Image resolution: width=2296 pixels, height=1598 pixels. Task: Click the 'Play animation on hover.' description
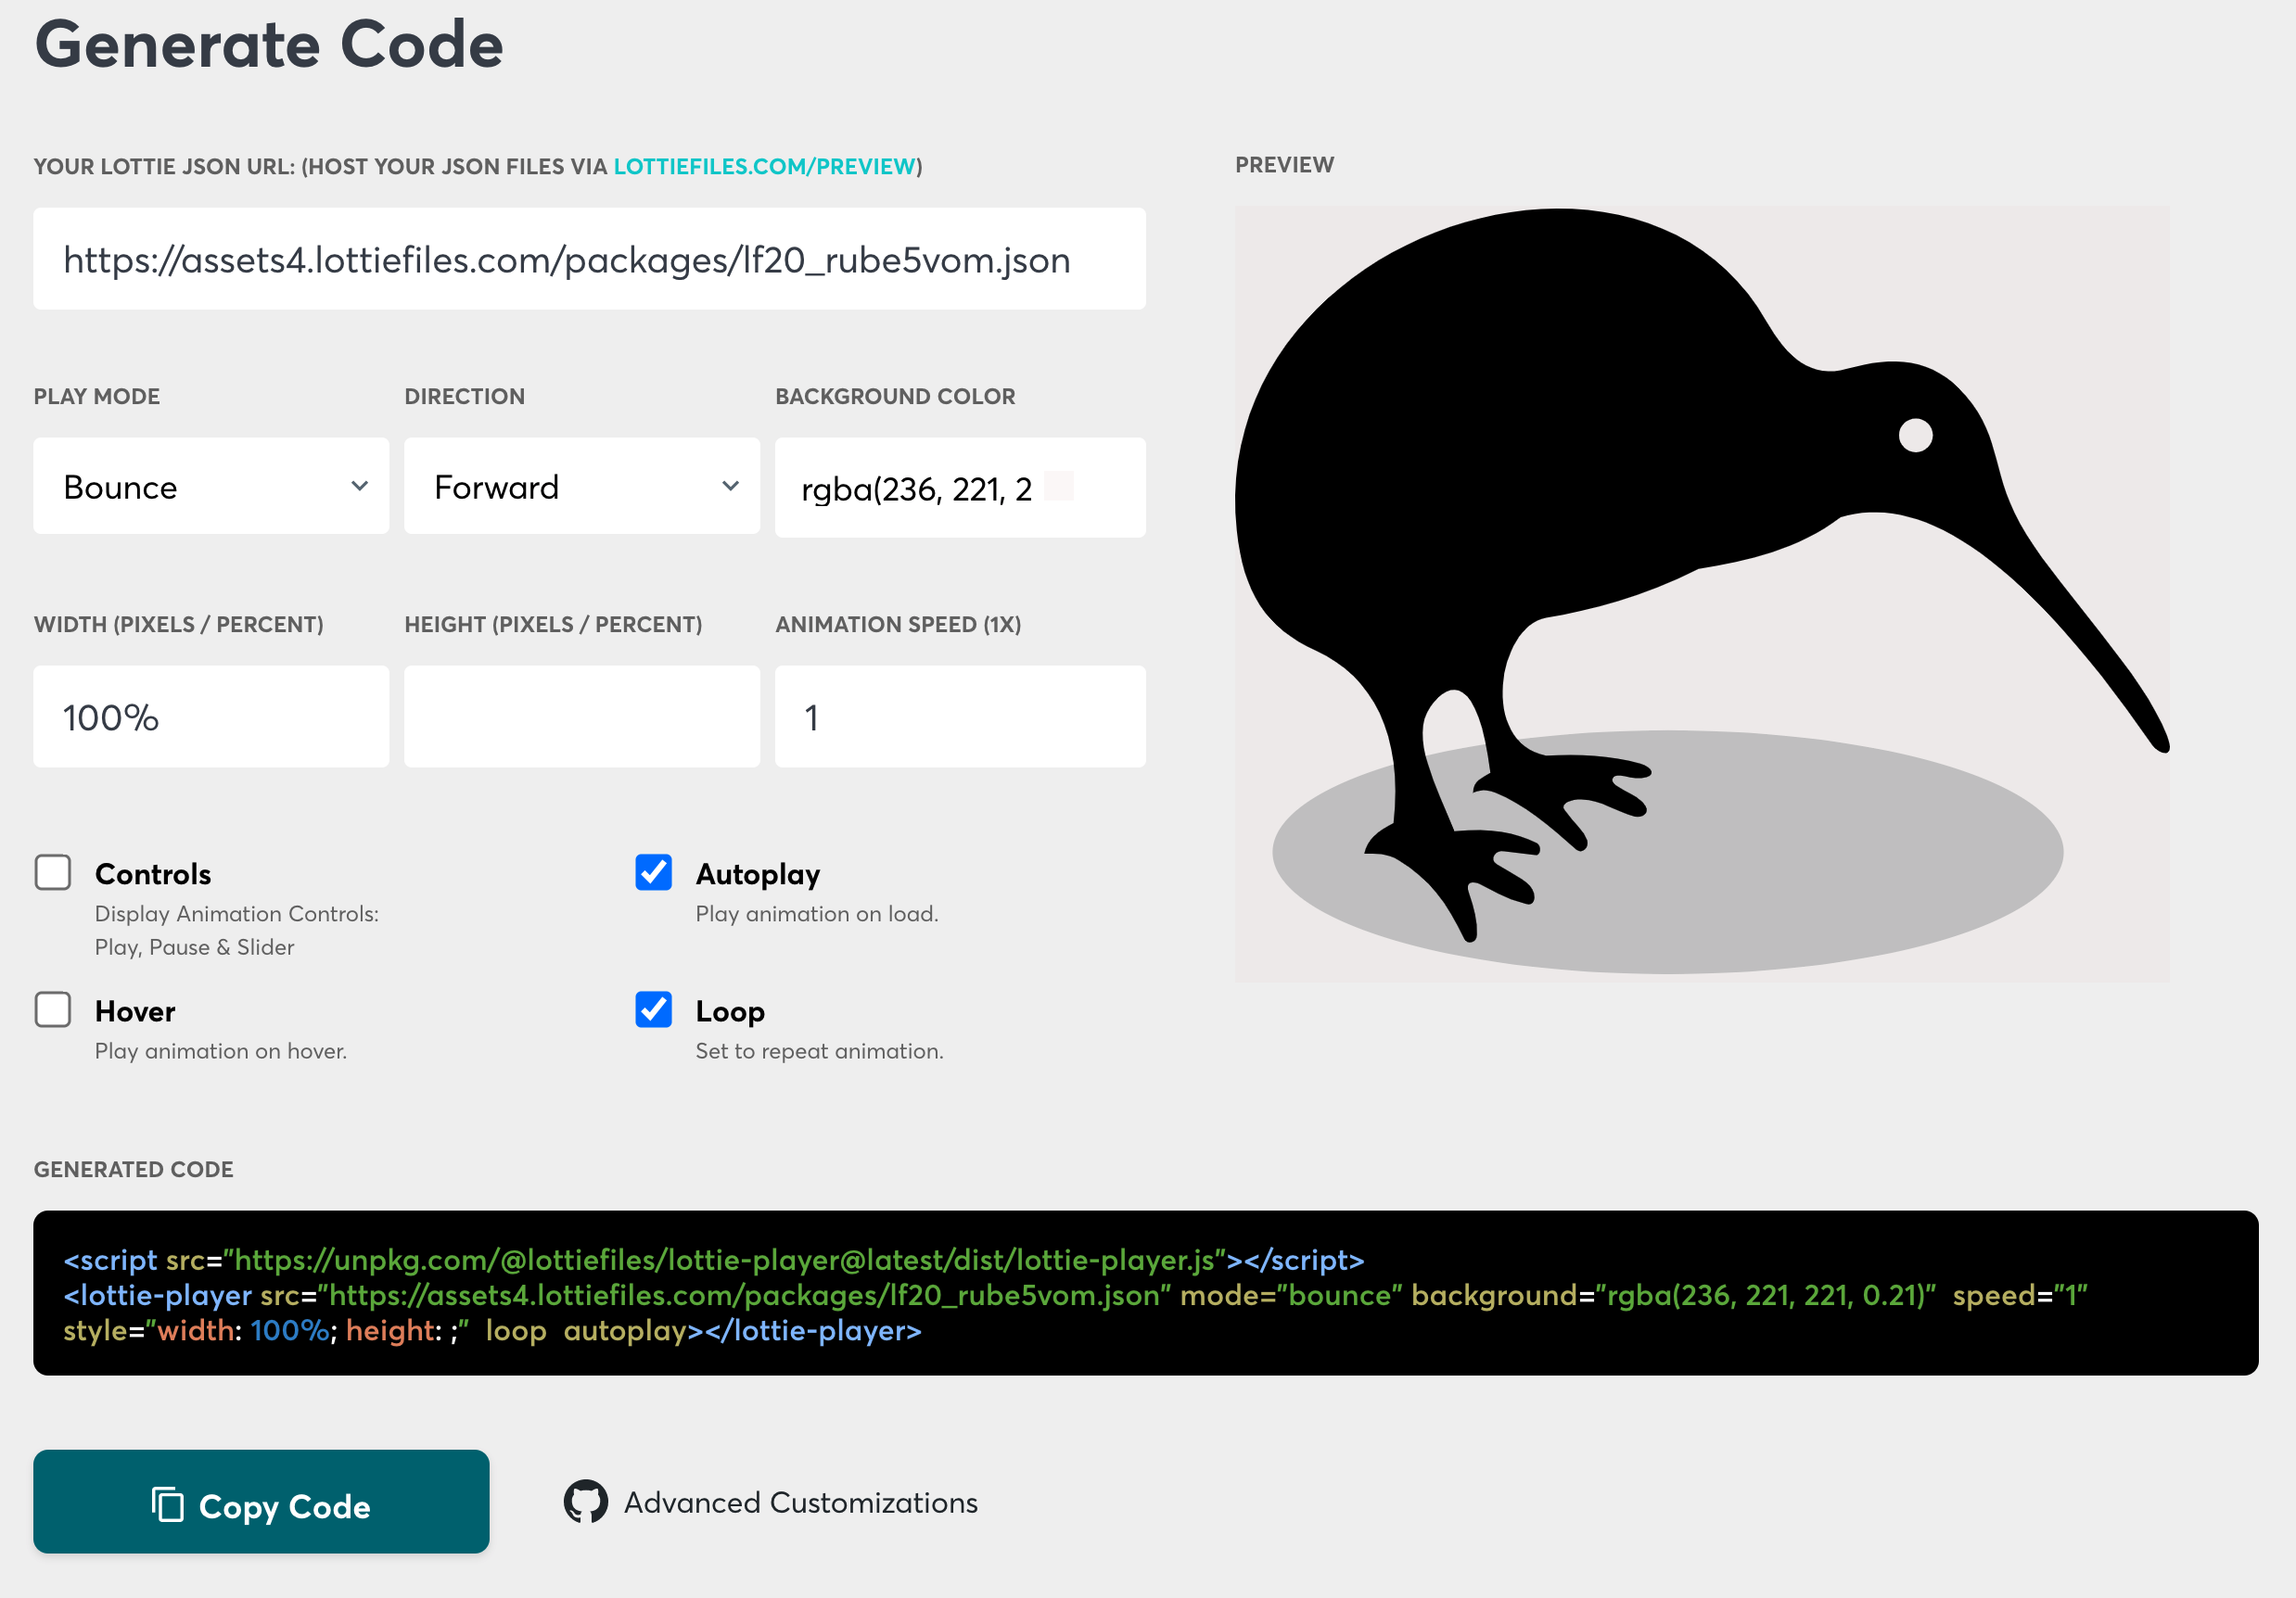[x=221, y=1052]
